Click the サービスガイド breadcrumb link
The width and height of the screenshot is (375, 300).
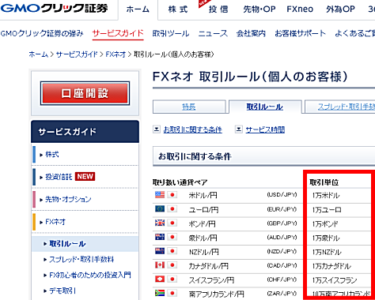click(77, 54)
